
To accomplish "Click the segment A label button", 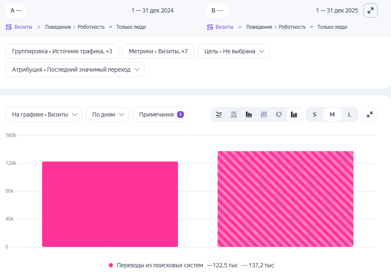I will click(16, 10).
